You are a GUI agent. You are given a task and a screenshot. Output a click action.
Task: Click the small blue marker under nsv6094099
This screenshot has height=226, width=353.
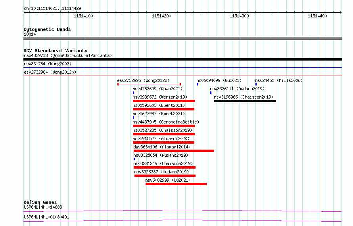click(197, 84)
